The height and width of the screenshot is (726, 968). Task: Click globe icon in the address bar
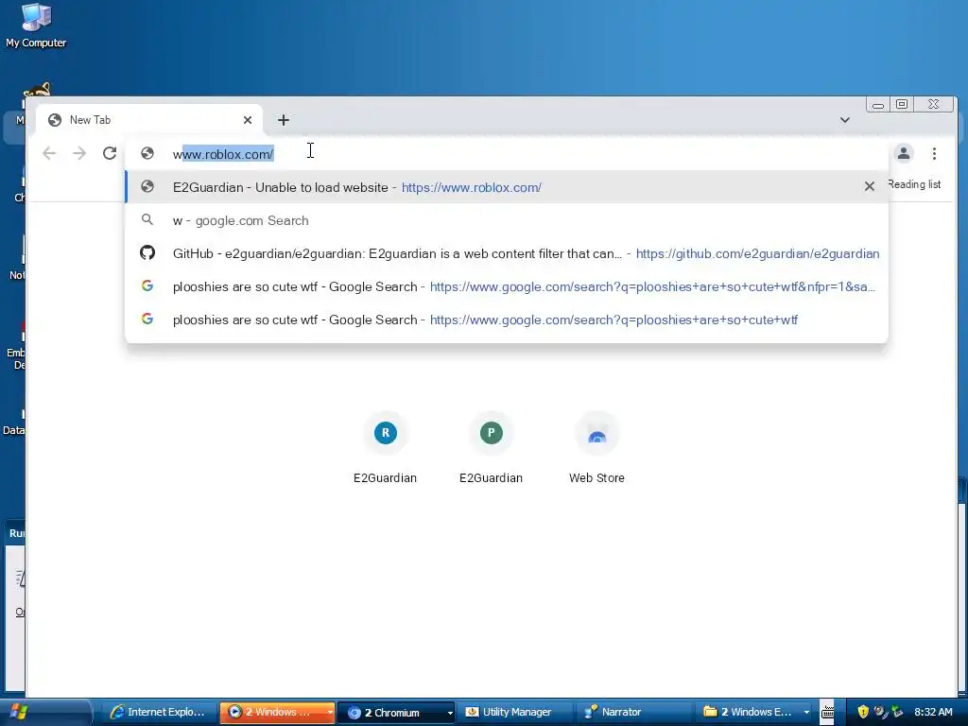(147, 153)
